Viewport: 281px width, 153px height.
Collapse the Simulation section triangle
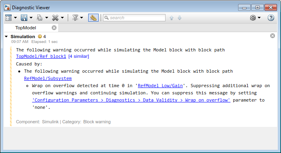(6, 37)
